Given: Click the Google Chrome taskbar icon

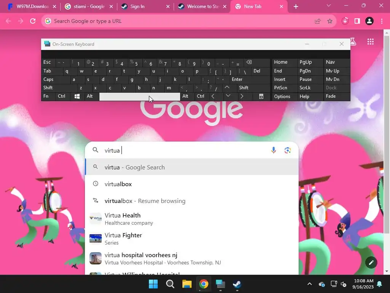Looking at the screenshot, I should (x=204, y=284).
